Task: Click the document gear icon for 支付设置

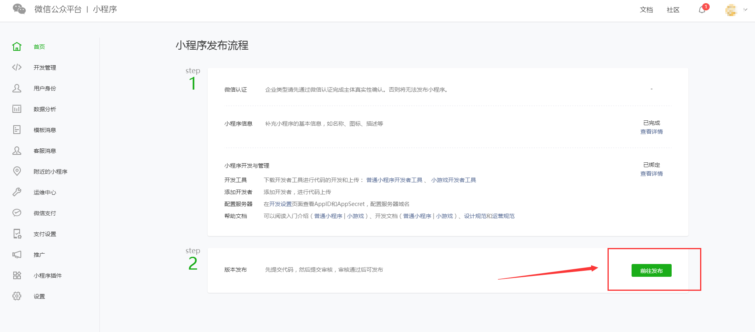Action: pos(17,234)
